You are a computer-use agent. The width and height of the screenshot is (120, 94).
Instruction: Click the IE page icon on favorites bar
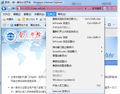coord(41,19)
